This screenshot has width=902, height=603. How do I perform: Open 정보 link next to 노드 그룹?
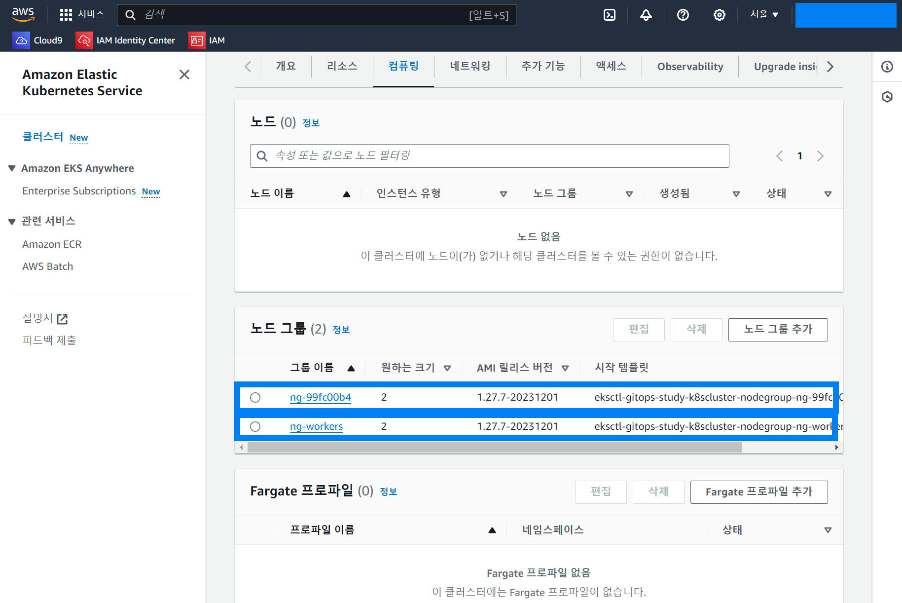point(341,330)
